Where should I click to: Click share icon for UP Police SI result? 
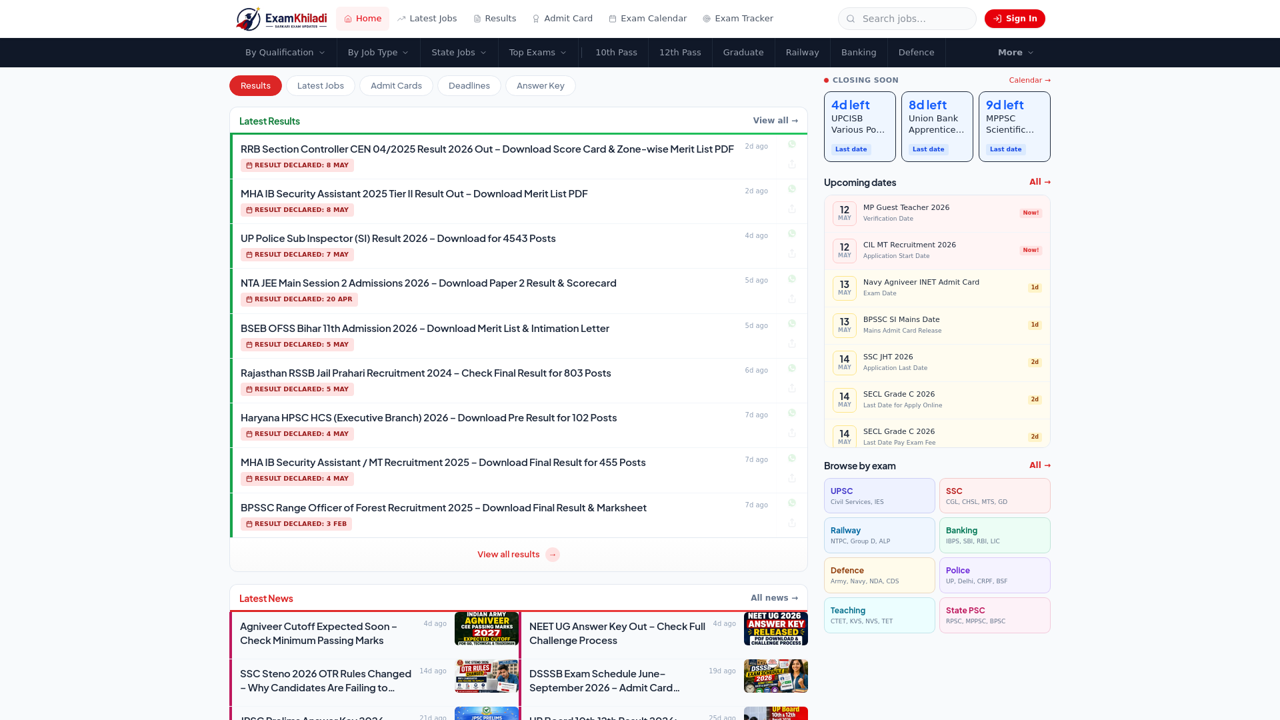pyautogui.click(x=792, y=254)
